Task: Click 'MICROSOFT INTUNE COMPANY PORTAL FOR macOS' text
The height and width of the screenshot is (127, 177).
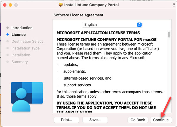Action: click(106, 40)
